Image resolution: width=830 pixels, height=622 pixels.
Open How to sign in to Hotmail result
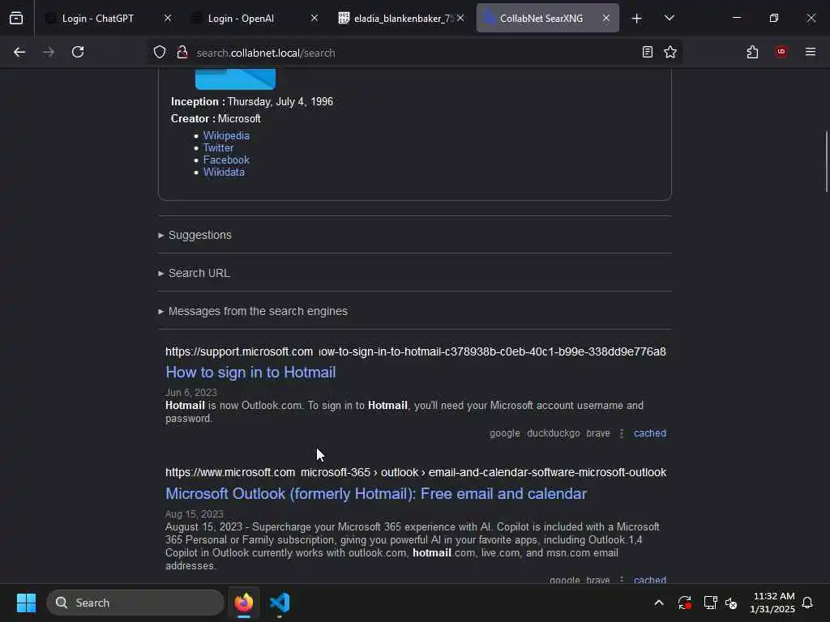[250, 373]
